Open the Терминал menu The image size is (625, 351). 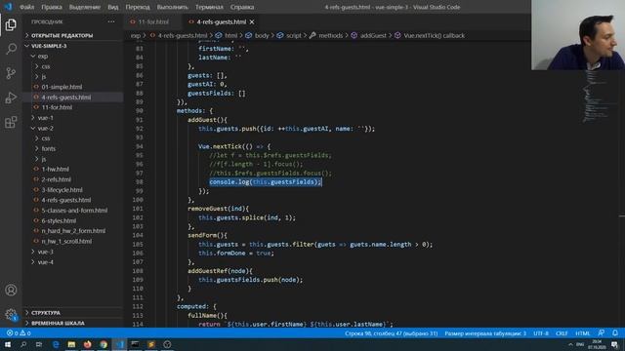tap(209, 7)
